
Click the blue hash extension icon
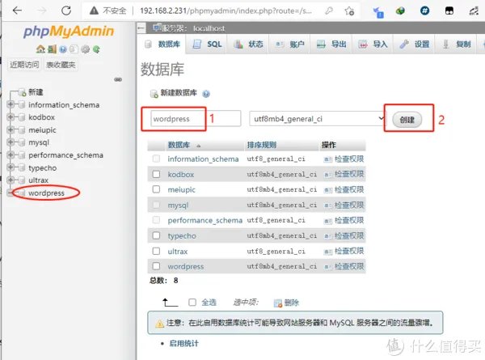(424, 11)
